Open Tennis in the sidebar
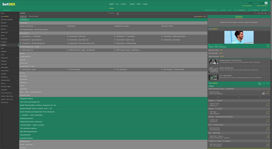This screenshot has width=272, height=149. click(10, 83)
